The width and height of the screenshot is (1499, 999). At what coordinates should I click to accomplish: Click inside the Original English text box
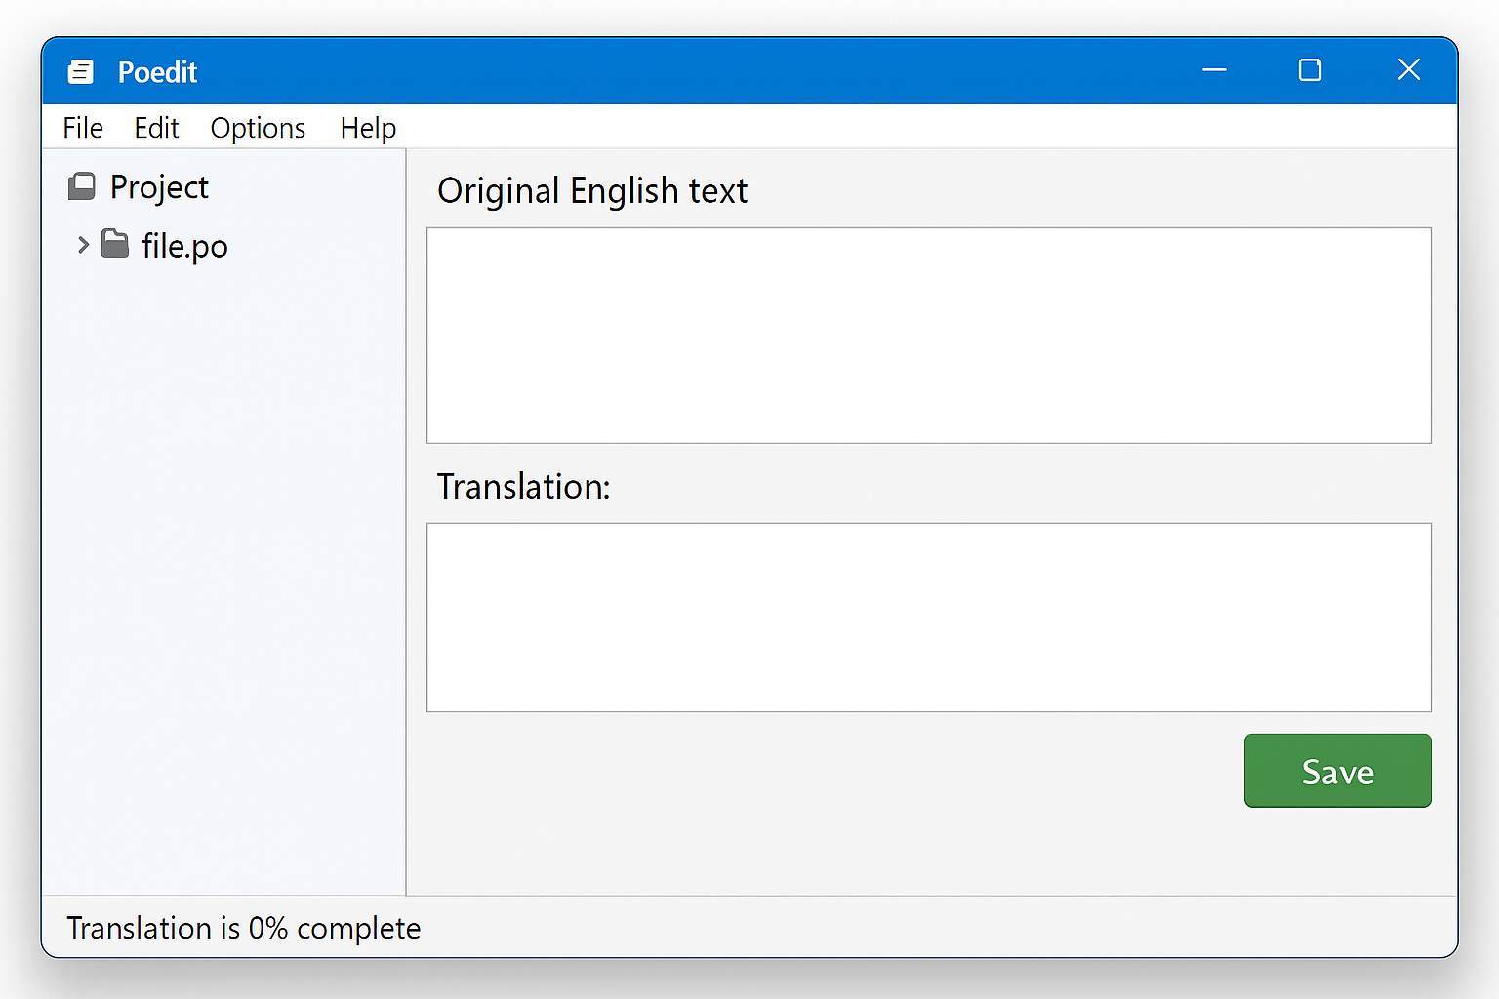pos(927,336)
